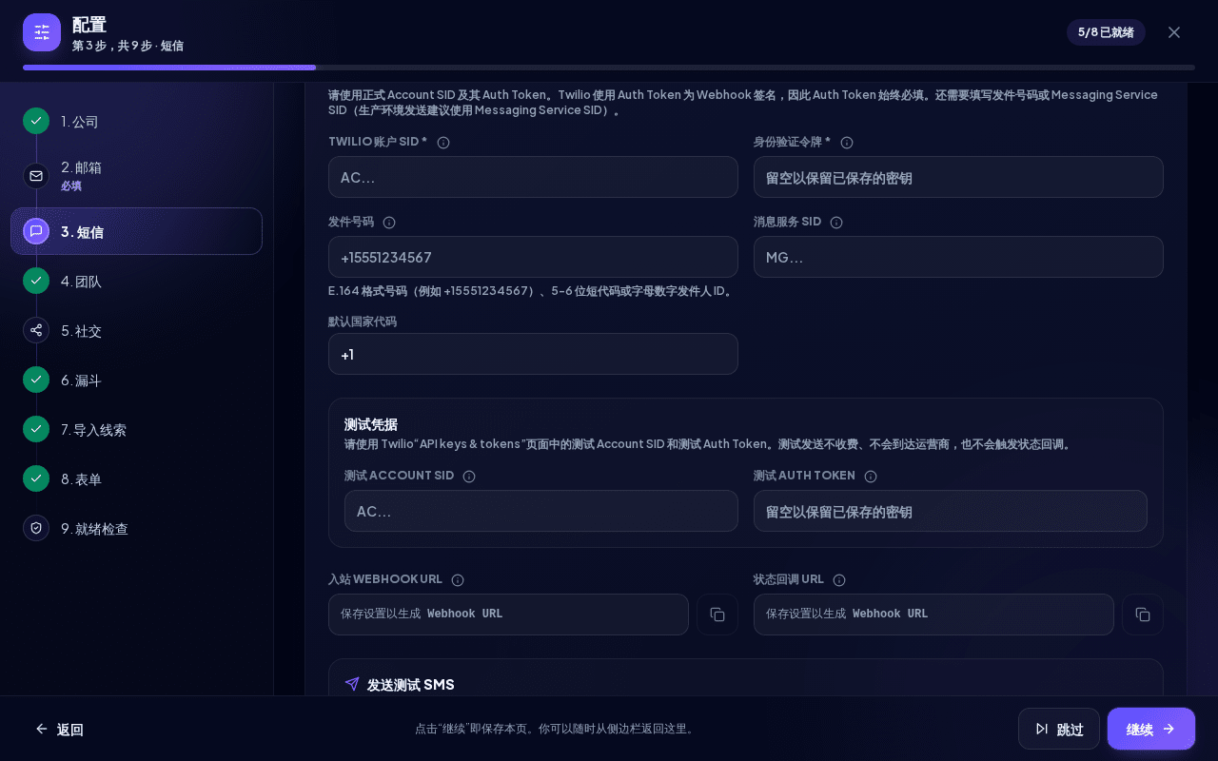Click the 必填 label under 邮箱
The height and width of the screenshot is (761, 1218).
click(71, 185)
